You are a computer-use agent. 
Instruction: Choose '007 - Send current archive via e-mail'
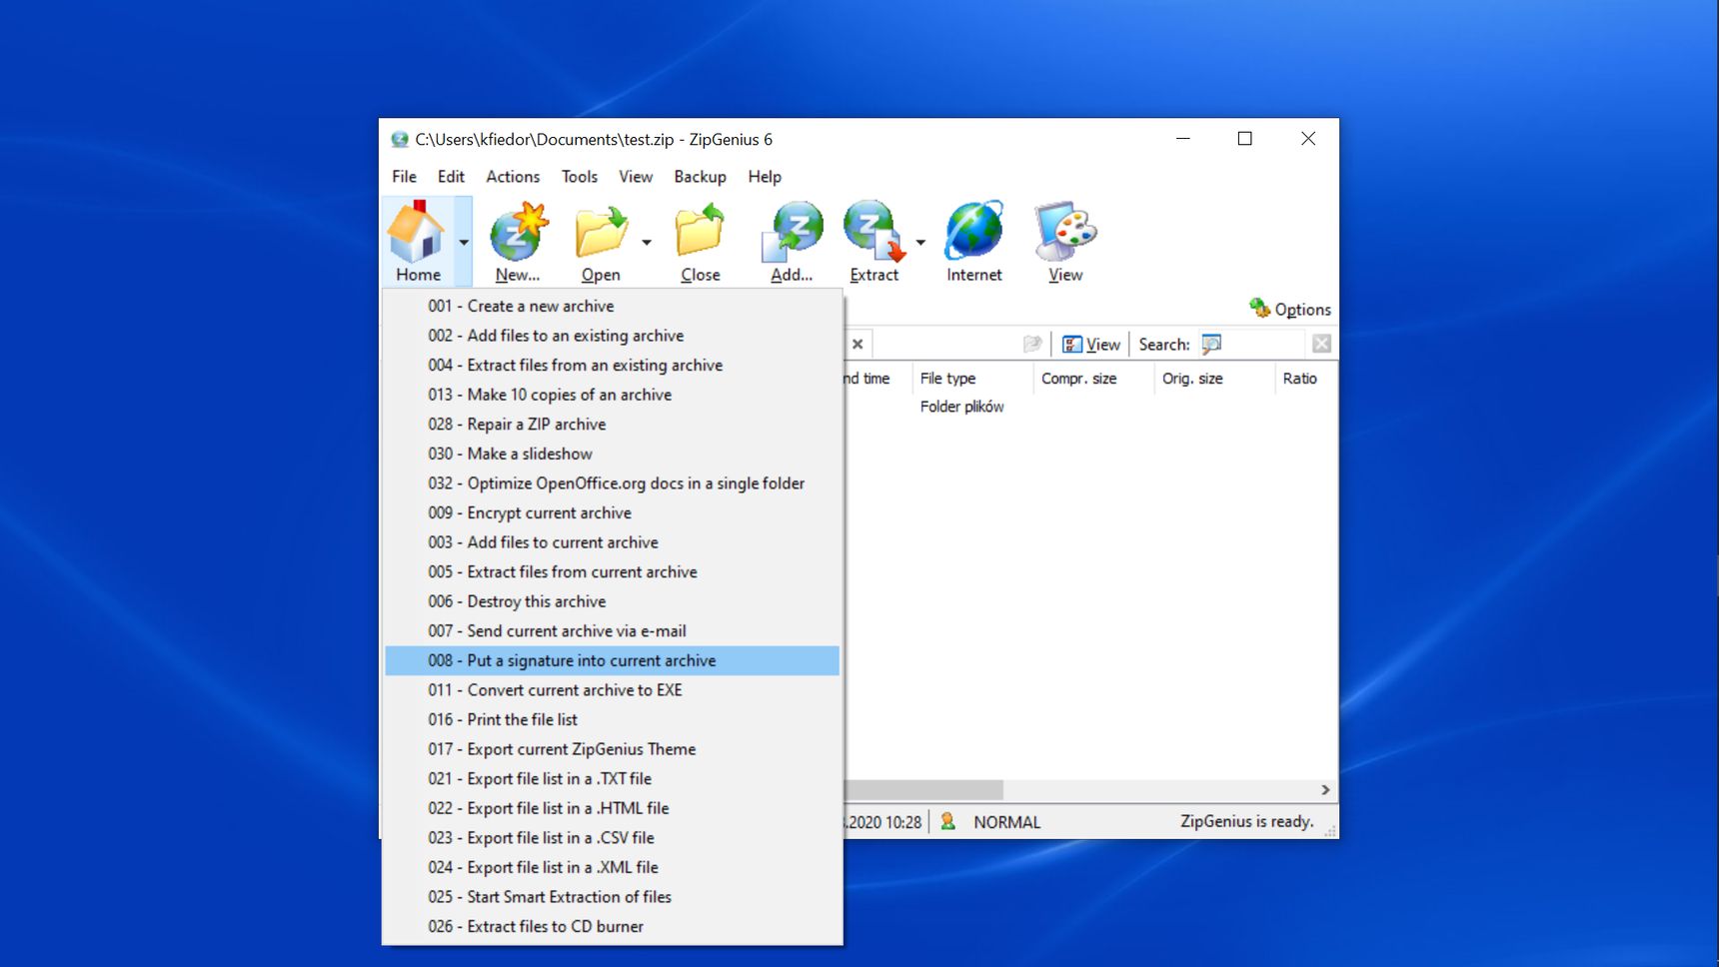pos(612,631)
